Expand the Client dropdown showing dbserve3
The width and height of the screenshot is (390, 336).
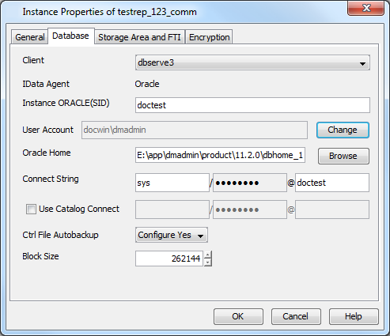(x=252, y=62)
